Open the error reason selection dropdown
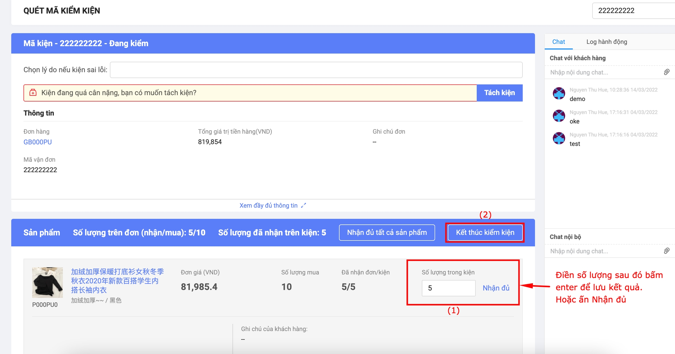Screen dimensions: 675x354 316,70
